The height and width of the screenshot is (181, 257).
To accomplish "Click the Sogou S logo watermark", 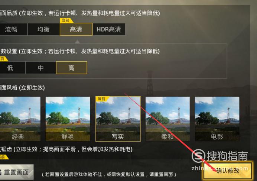I will (x=198, y=156).
